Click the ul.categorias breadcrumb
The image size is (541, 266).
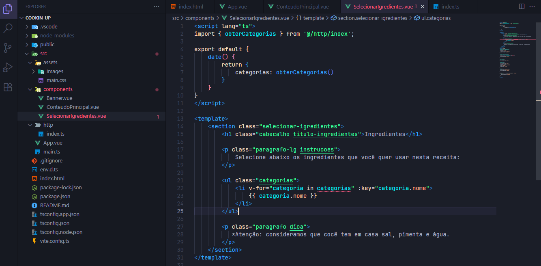pos(432,18)
